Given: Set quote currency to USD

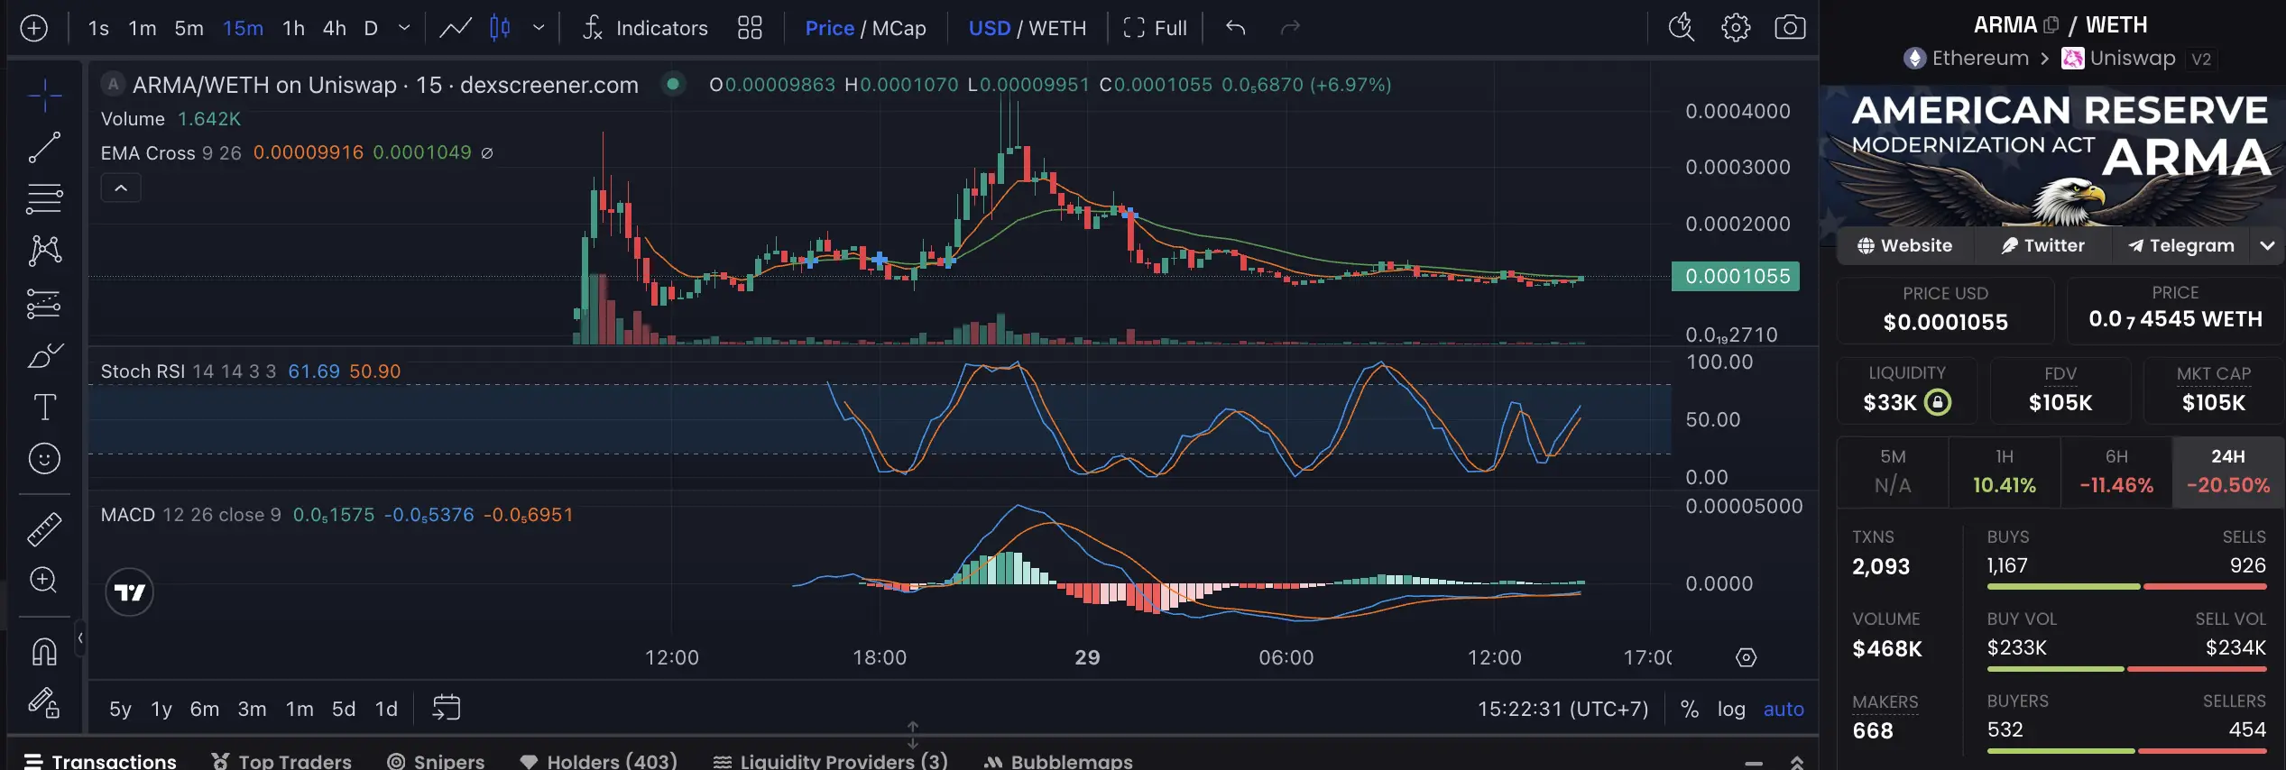Looking at the screenshot, I should coord(989,28).
